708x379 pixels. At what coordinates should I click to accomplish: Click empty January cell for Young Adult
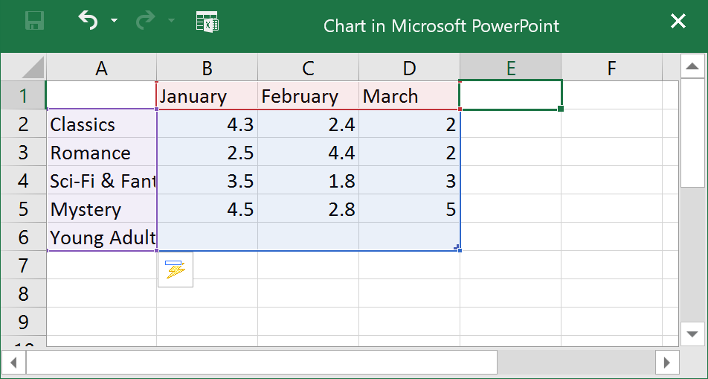pyautogui.click(x=207, y=237)
